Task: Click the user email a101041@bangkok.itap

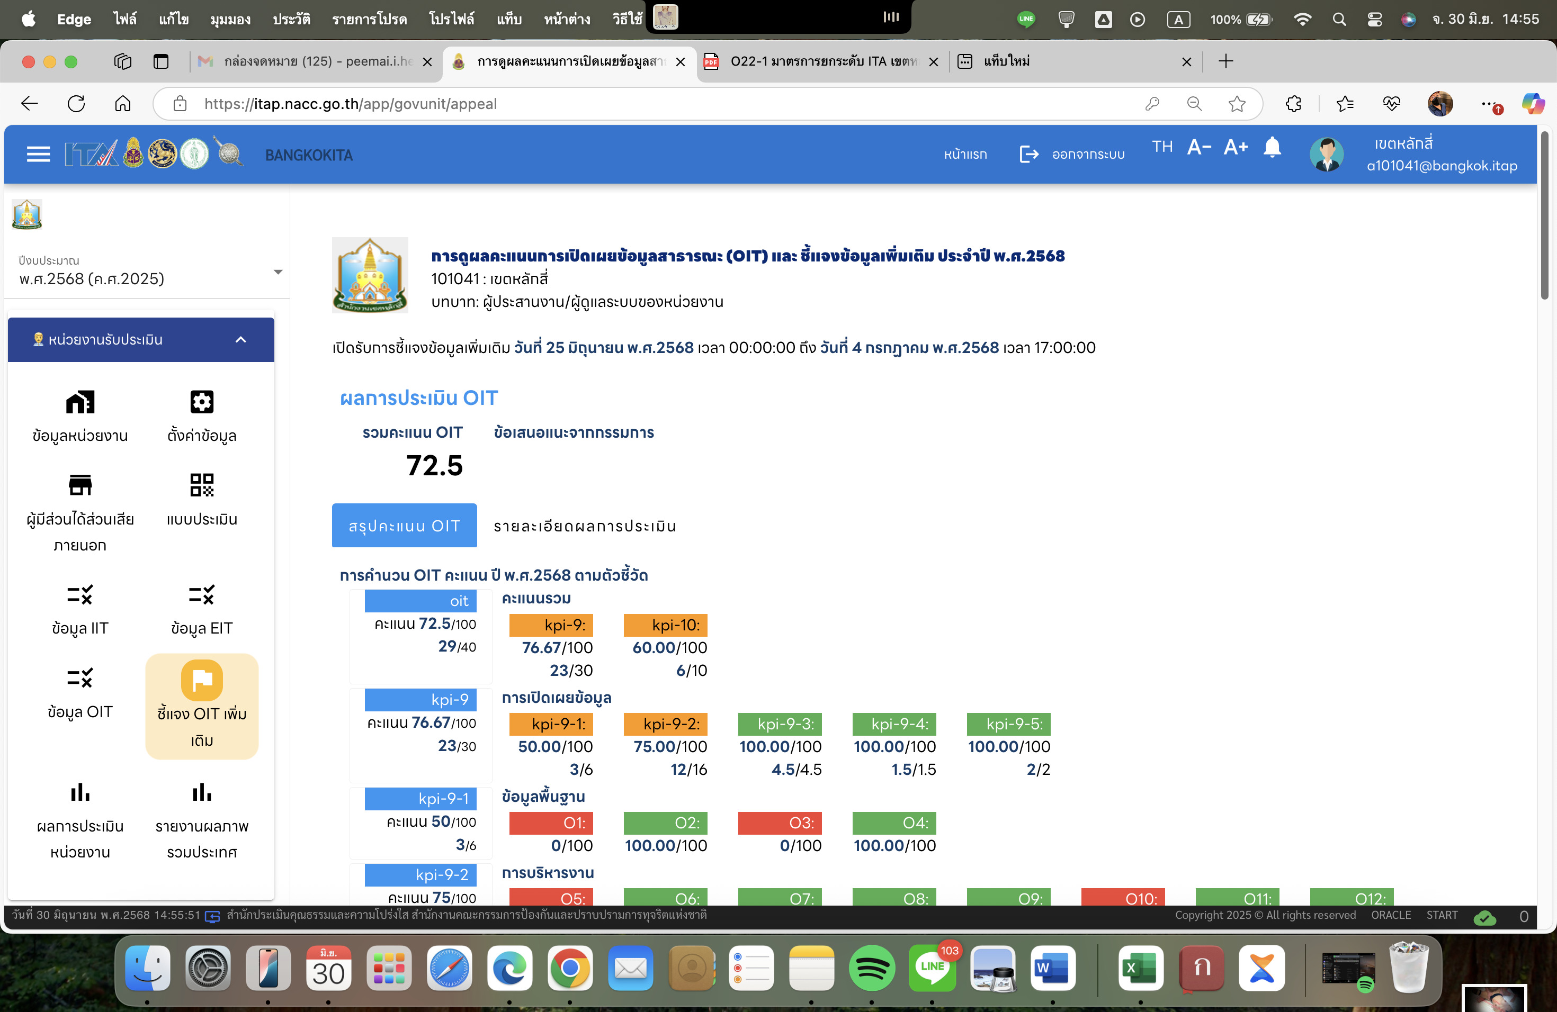Action: 1442,165
